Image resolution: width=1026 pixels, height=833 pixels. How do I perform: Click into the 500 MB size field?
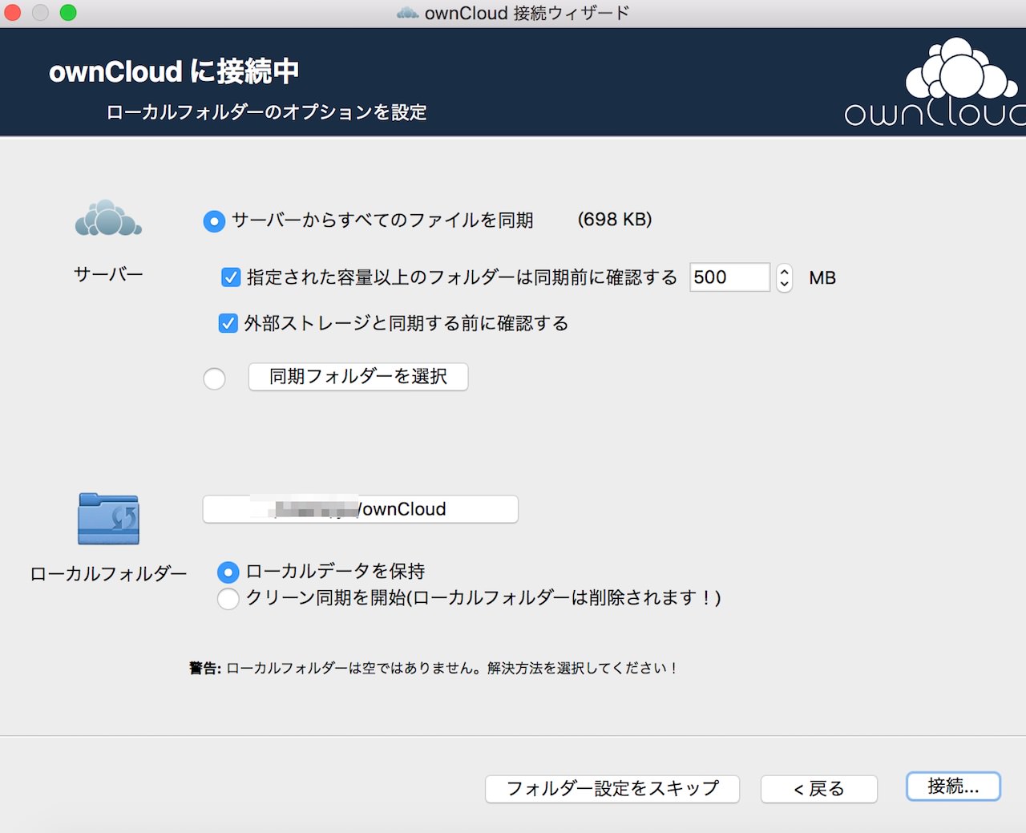(x=729, y=277)
